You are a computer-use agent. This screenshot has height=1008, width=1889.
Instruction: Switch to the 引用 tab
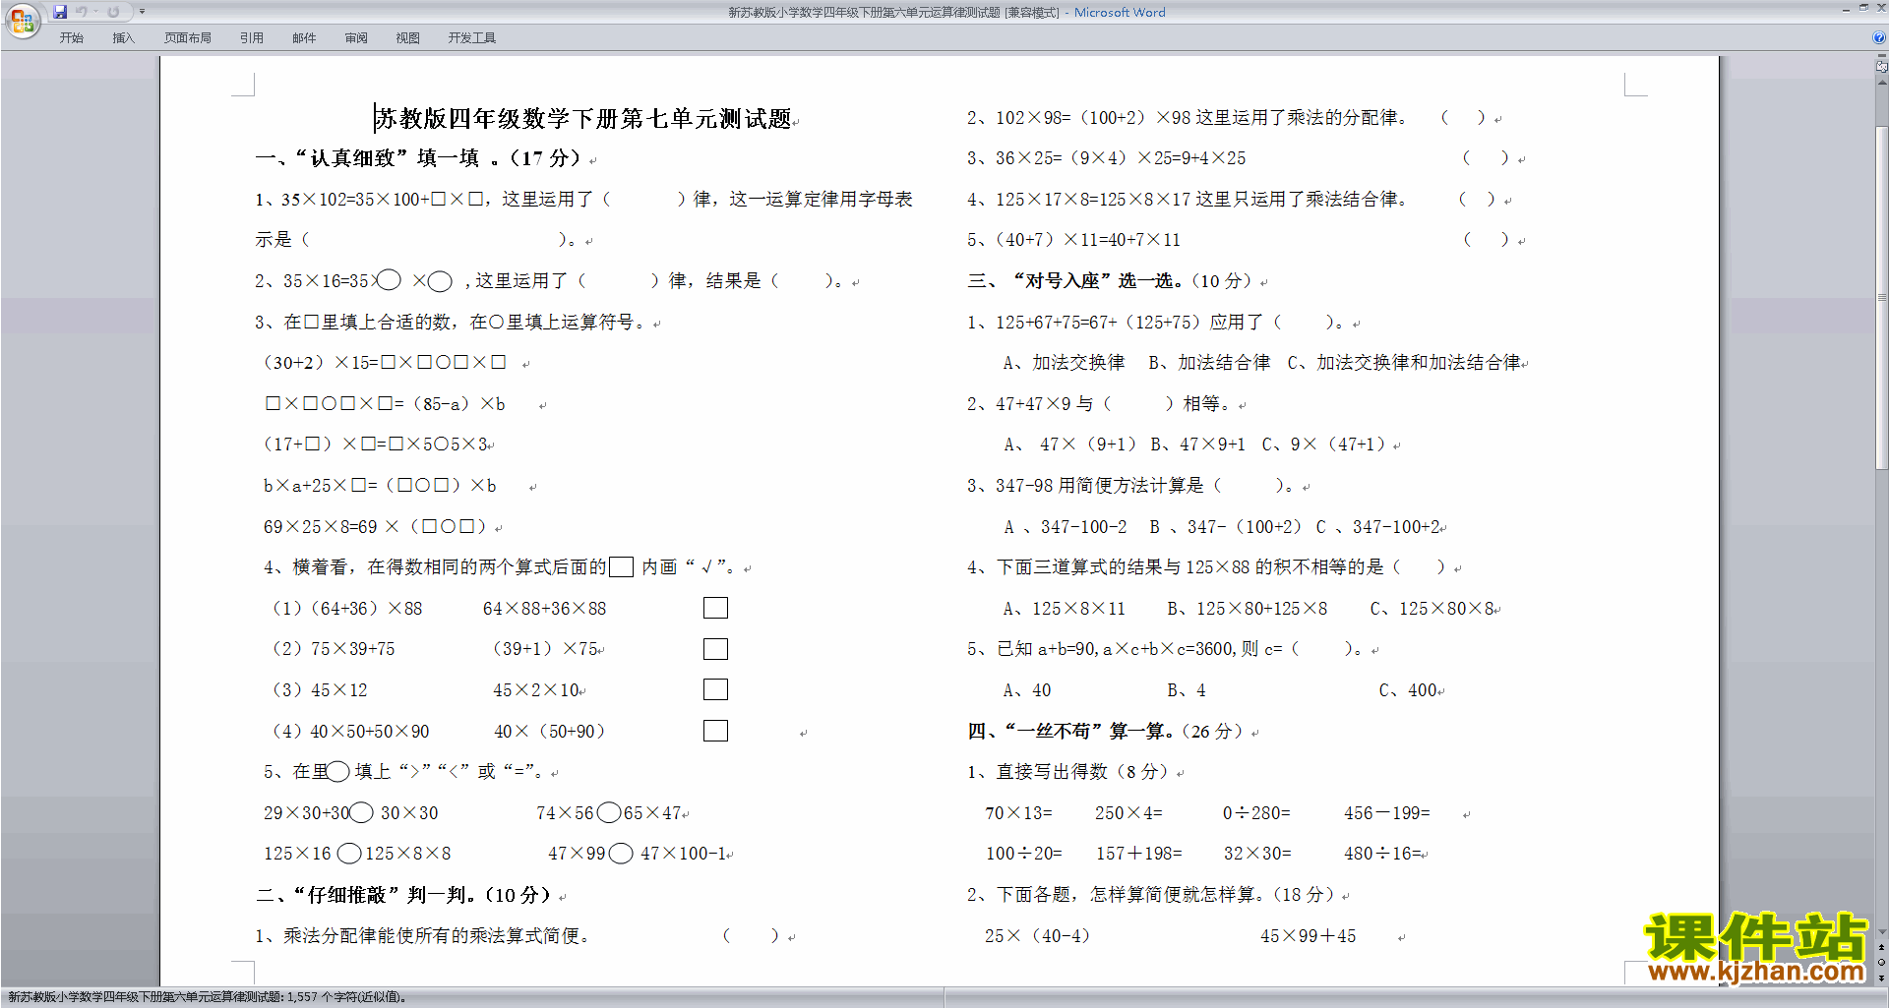pos(252,38)
